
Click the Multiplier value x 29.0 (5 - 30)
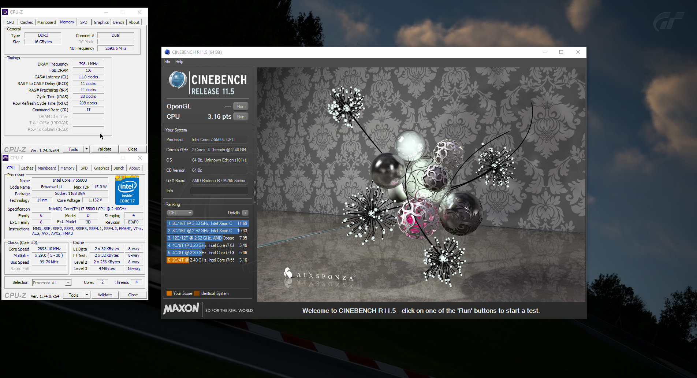click(x=49, y=255)
